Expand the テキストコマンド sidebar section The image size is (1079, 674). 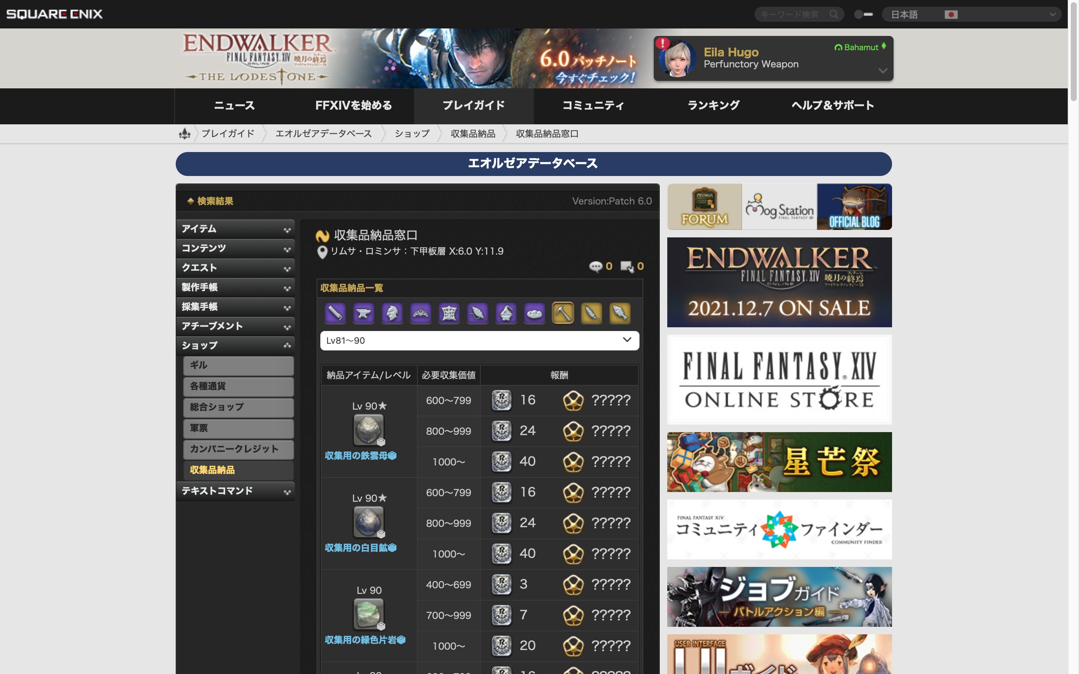click(235, 491)
